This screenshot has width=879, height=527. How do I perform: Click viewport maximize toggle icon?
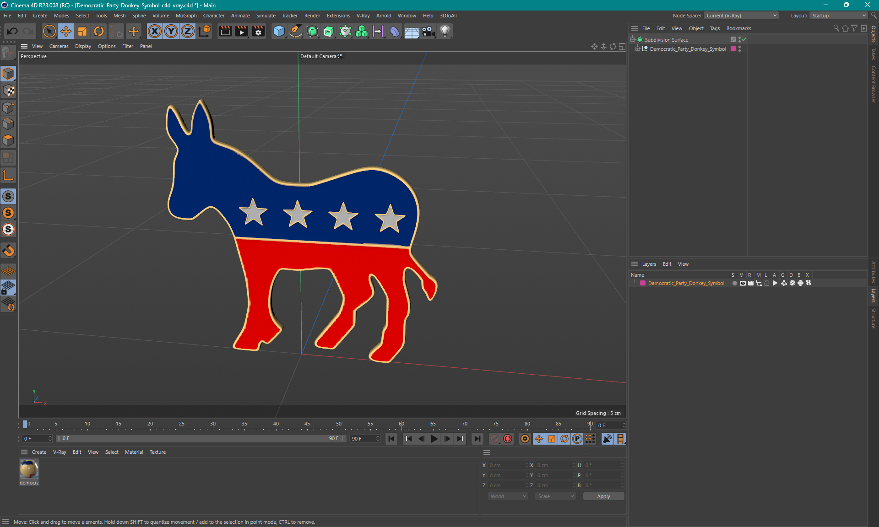pyautogui.click(x=622, y=46)
